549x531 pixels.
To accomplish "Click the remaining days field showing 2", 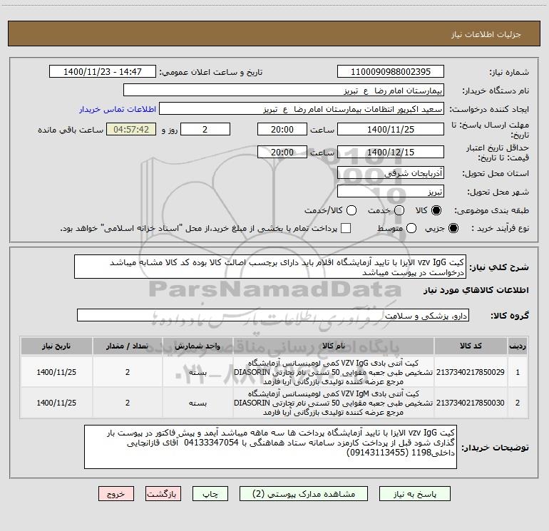I will point(205,129).
